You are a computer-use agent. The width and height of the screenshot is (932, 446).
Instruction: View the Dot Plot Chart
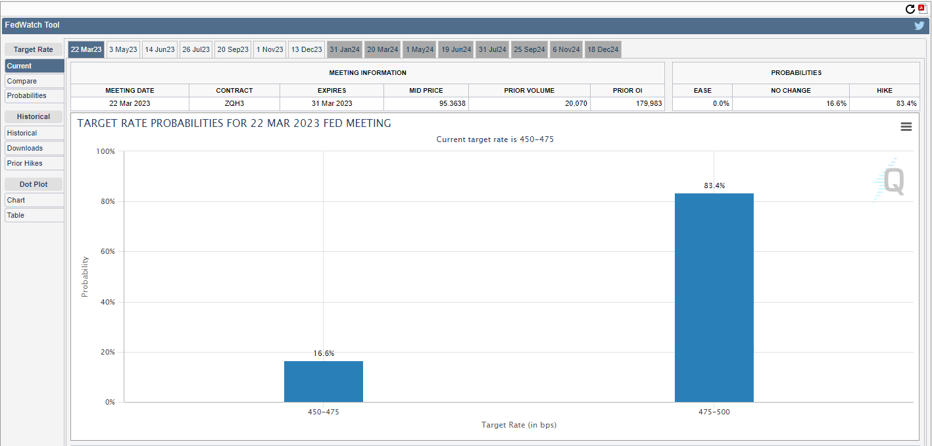pyautogui.click(x=34, y=199)
